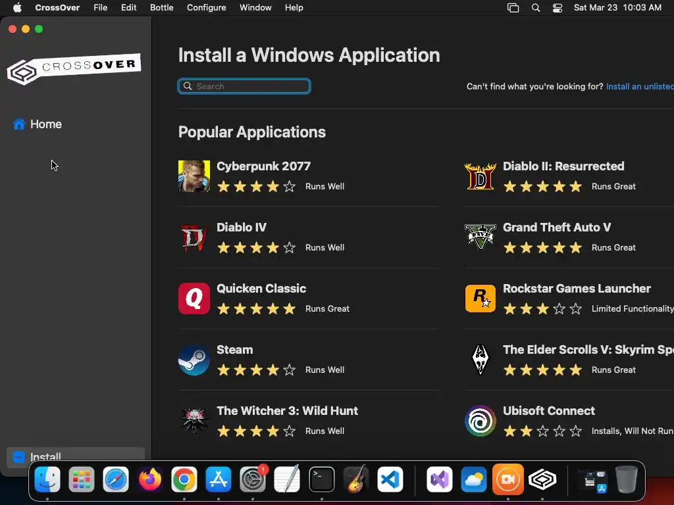
Task: Launch Firefox from the Dock
Action: pyautogui.click(x=150, y=479)
